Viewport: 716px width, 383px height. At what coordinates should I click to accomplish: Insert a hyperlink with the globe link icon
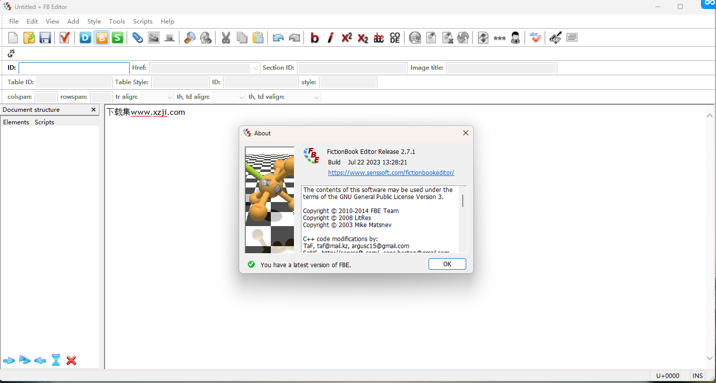415,38
